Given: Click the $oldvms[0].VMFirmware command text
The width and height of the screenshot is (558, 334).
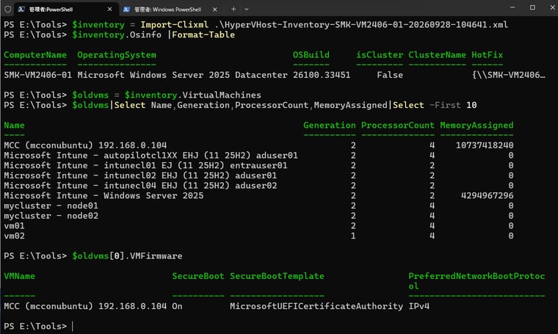Looking at the screenshot, I should pyautogui.click(x=127, y=255).
